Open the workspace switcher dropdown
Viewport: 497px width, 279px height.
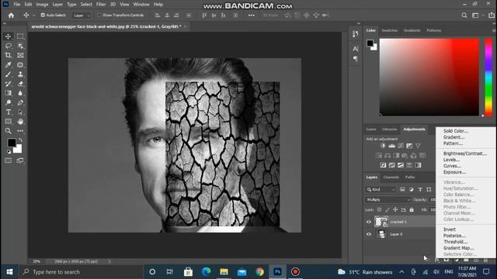click(x=477, y=15)
